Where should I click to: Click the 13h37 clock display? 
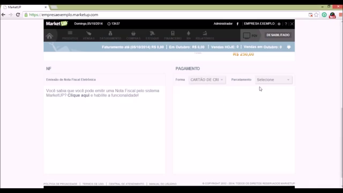point(114,24)
